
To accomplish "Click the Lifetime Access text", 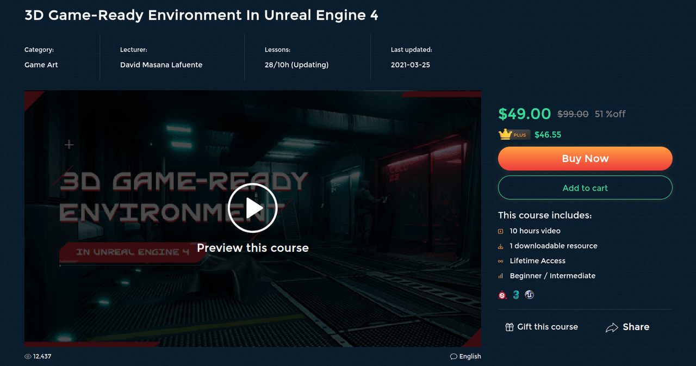I will [x=538, y=261].
